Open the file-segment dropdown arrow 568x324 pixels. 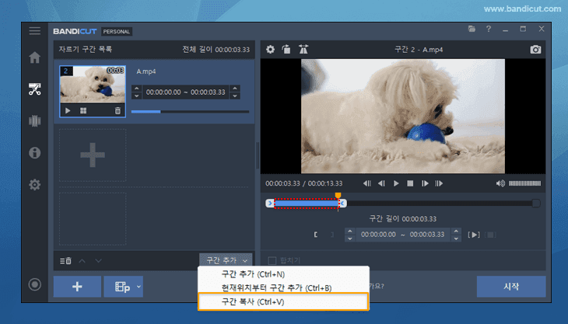point(138,287)
